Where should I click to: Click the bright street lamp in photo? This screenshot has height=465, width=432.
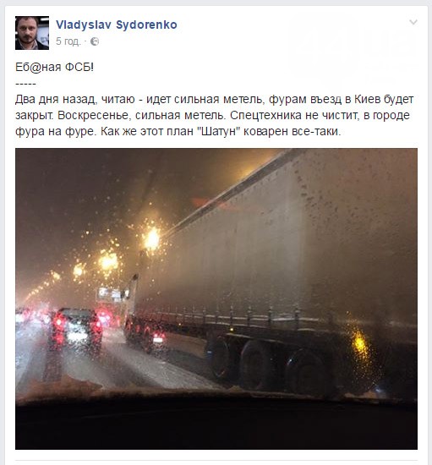tap(152, 239)
